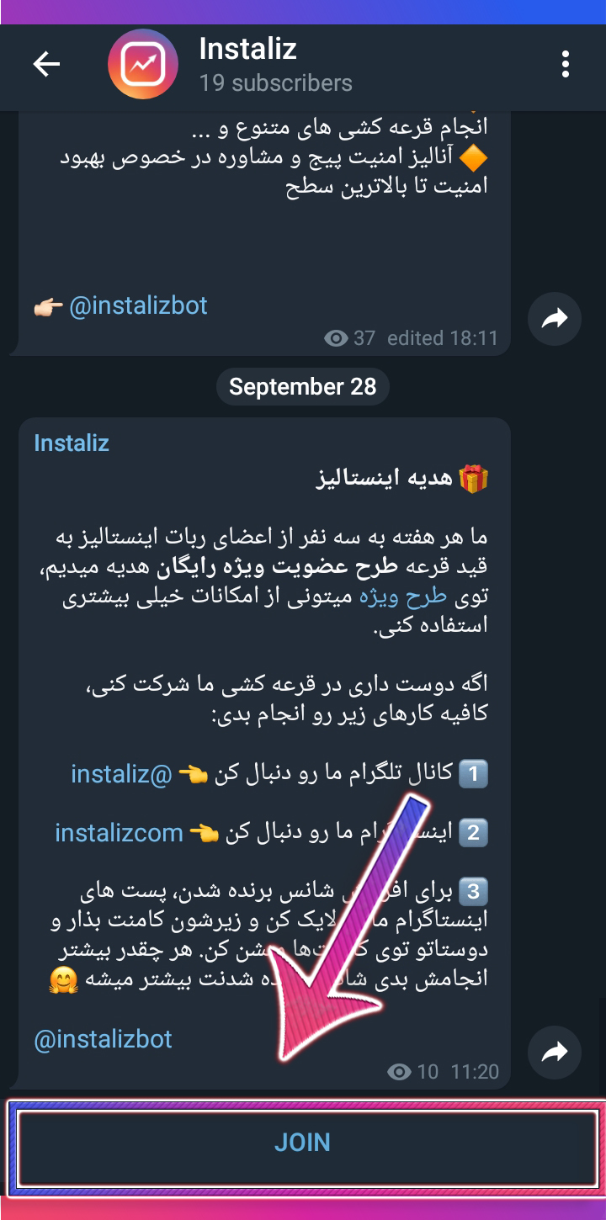
Task: Click the eye views icon showing 10
Action: pyautogui.click(x=399, y=1072)
